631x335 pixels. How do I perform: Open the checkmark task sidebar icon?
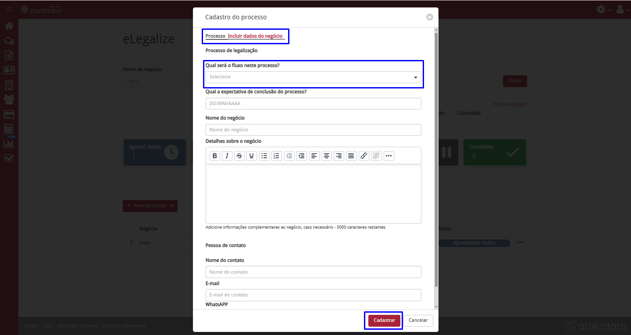pyautogui.click(x=9, y=158)
